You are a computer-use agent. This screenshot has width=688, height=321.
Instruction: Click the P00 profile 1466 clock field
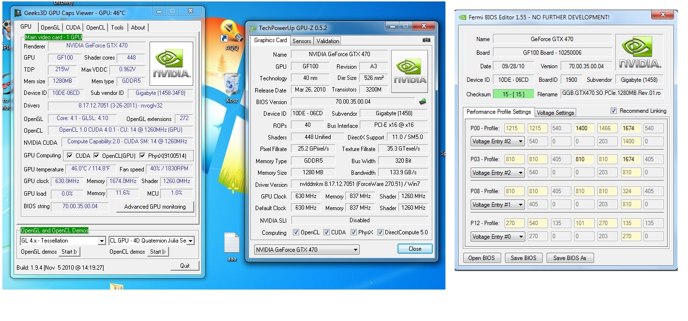[x=607, y=128]
